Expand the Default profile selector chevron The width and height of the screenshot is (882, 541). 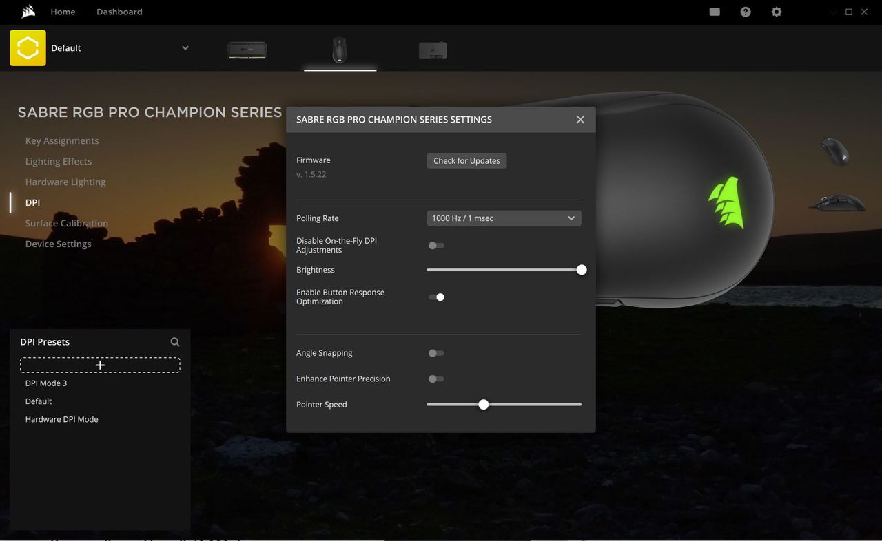point(185,48)
